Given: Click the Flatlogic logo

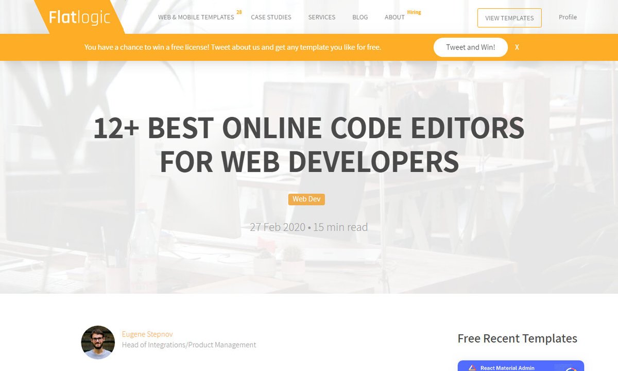Looking at the screenshot, I should click(x=80, y=18).
